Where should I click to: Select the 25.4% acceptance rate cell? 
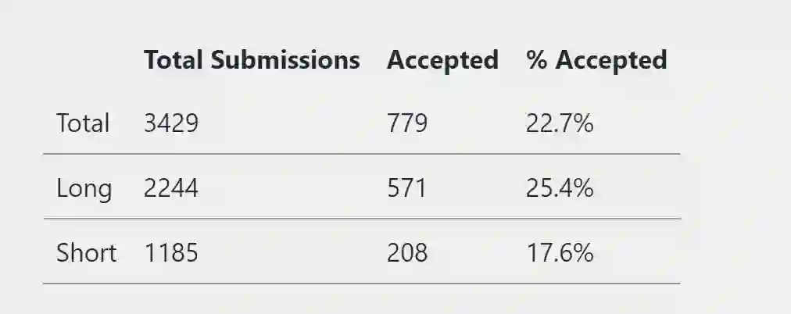(x=560, y=188)
